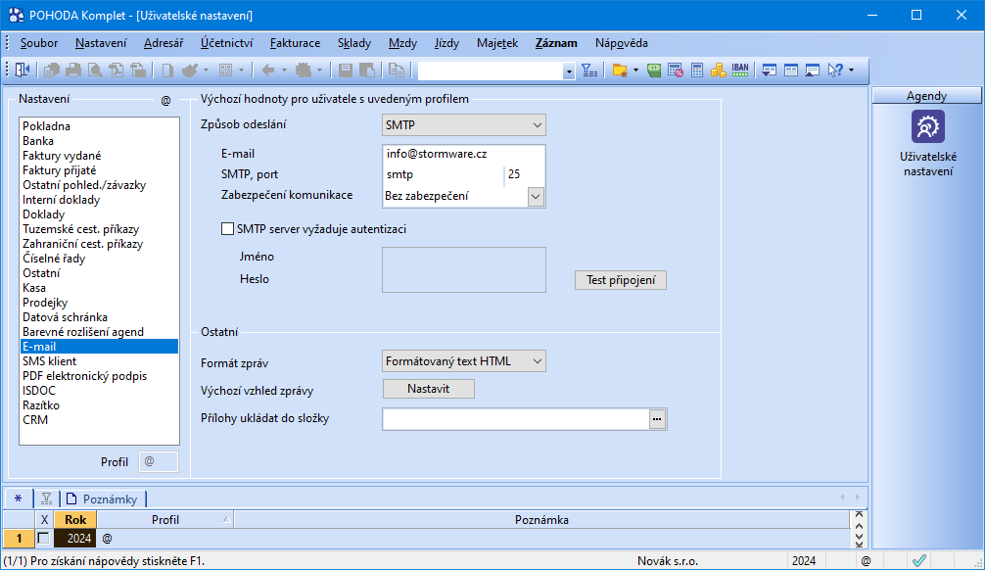Click the green checkmark in status bar
Viewport: 985px width, 570px height.
click(919, 560)
